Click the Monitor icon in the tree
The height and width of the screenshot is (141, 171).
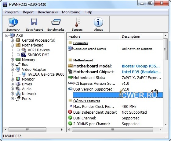click(18, 79)
